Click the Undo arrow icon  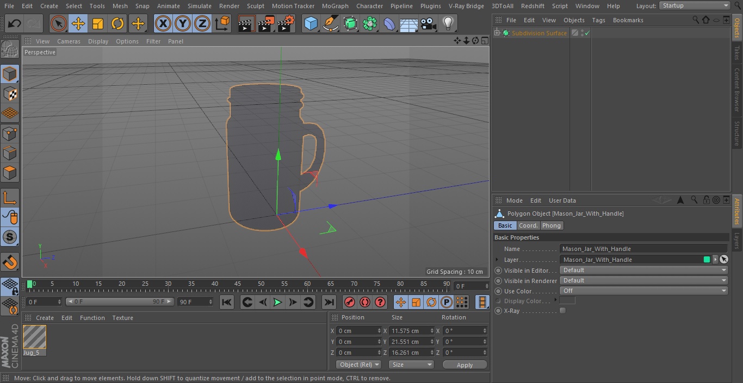(x=15, y=24)
